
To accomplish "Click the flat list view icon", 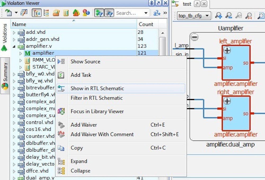I will pyautogui.click(x=46, y=13).
